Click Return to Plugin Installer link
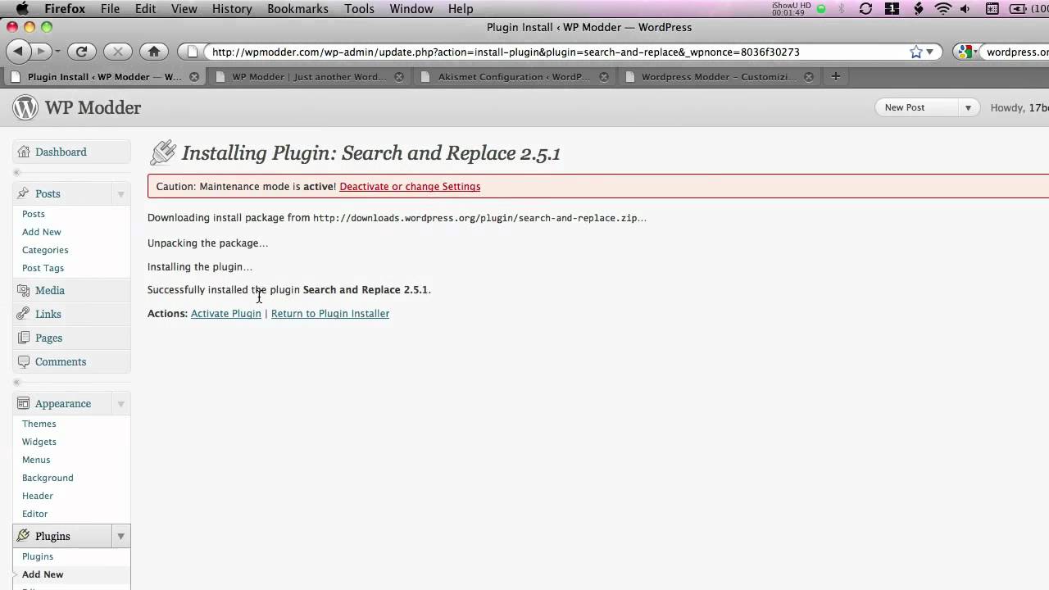The image size is (1049, 590). coord(330,313)
